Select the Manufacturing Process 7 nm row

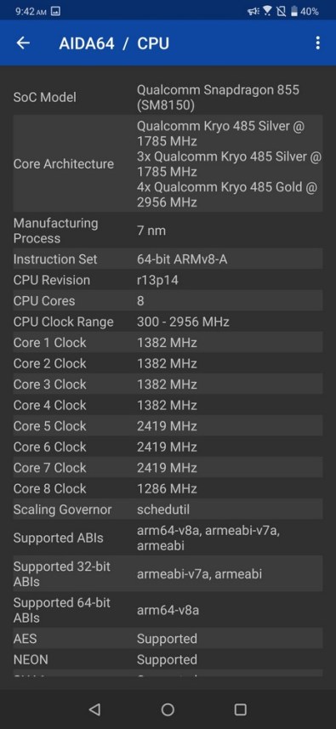[168, 231]
